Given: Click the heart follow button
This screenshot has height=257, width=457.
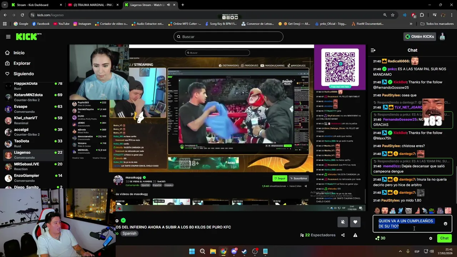Looking at the screenshot, I should (x=355, y=222).
